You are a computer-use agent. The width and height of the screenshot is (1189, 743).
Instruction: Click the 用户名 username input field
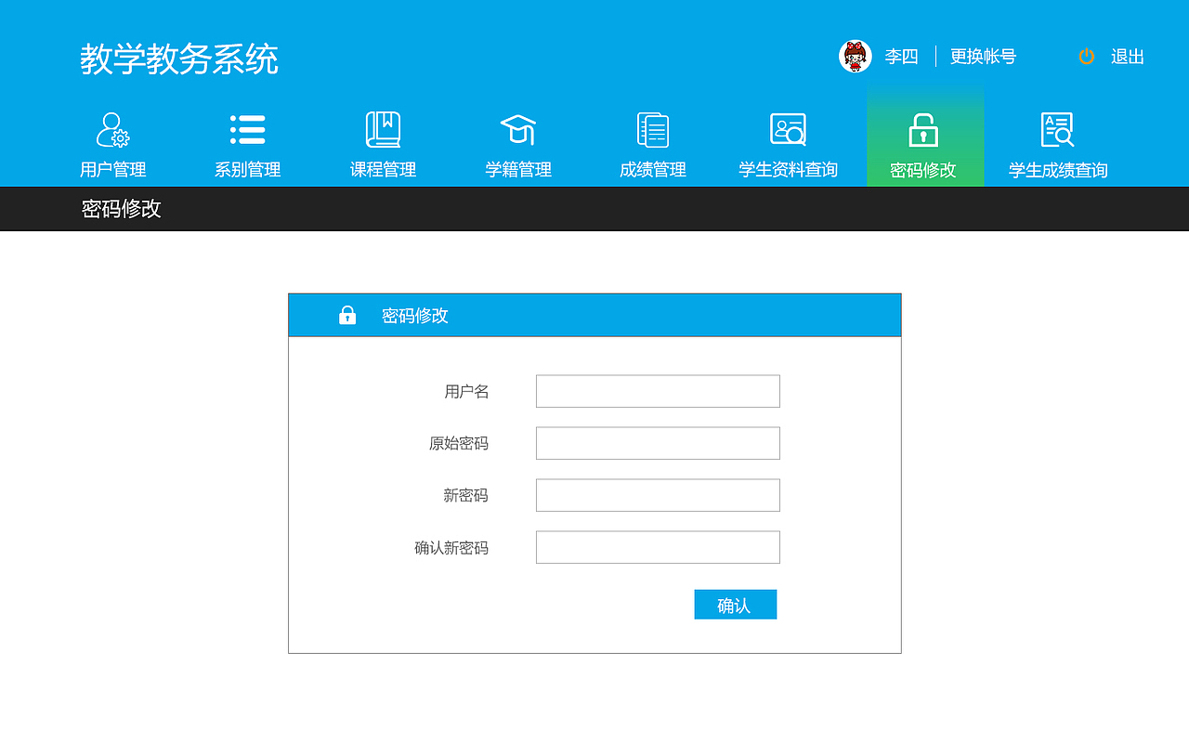coord(658,390)
